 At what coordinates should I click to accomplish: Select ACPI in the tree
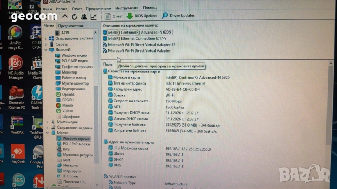[62, 33]
